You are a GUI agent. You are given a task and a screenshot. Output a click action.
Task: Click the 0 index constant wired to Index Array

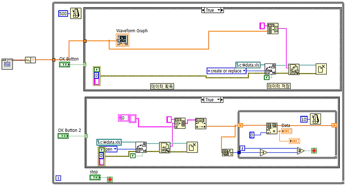pyautogui.click(x=252, y=135)
